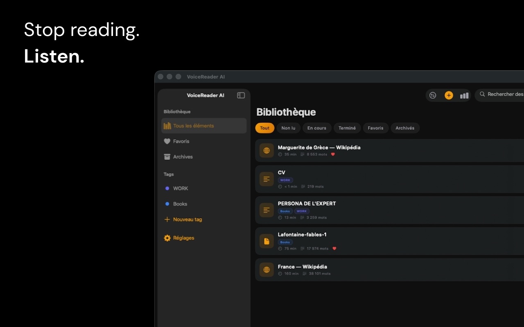
Task: Click VoiceReader AI title in sidebar
Action: click(x=206, y=95)
